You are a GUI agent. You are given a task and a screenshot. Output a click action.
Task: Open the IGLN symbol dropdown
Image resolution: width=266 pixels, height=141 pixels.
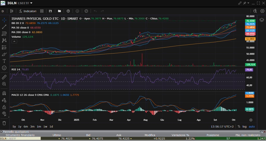31,3
